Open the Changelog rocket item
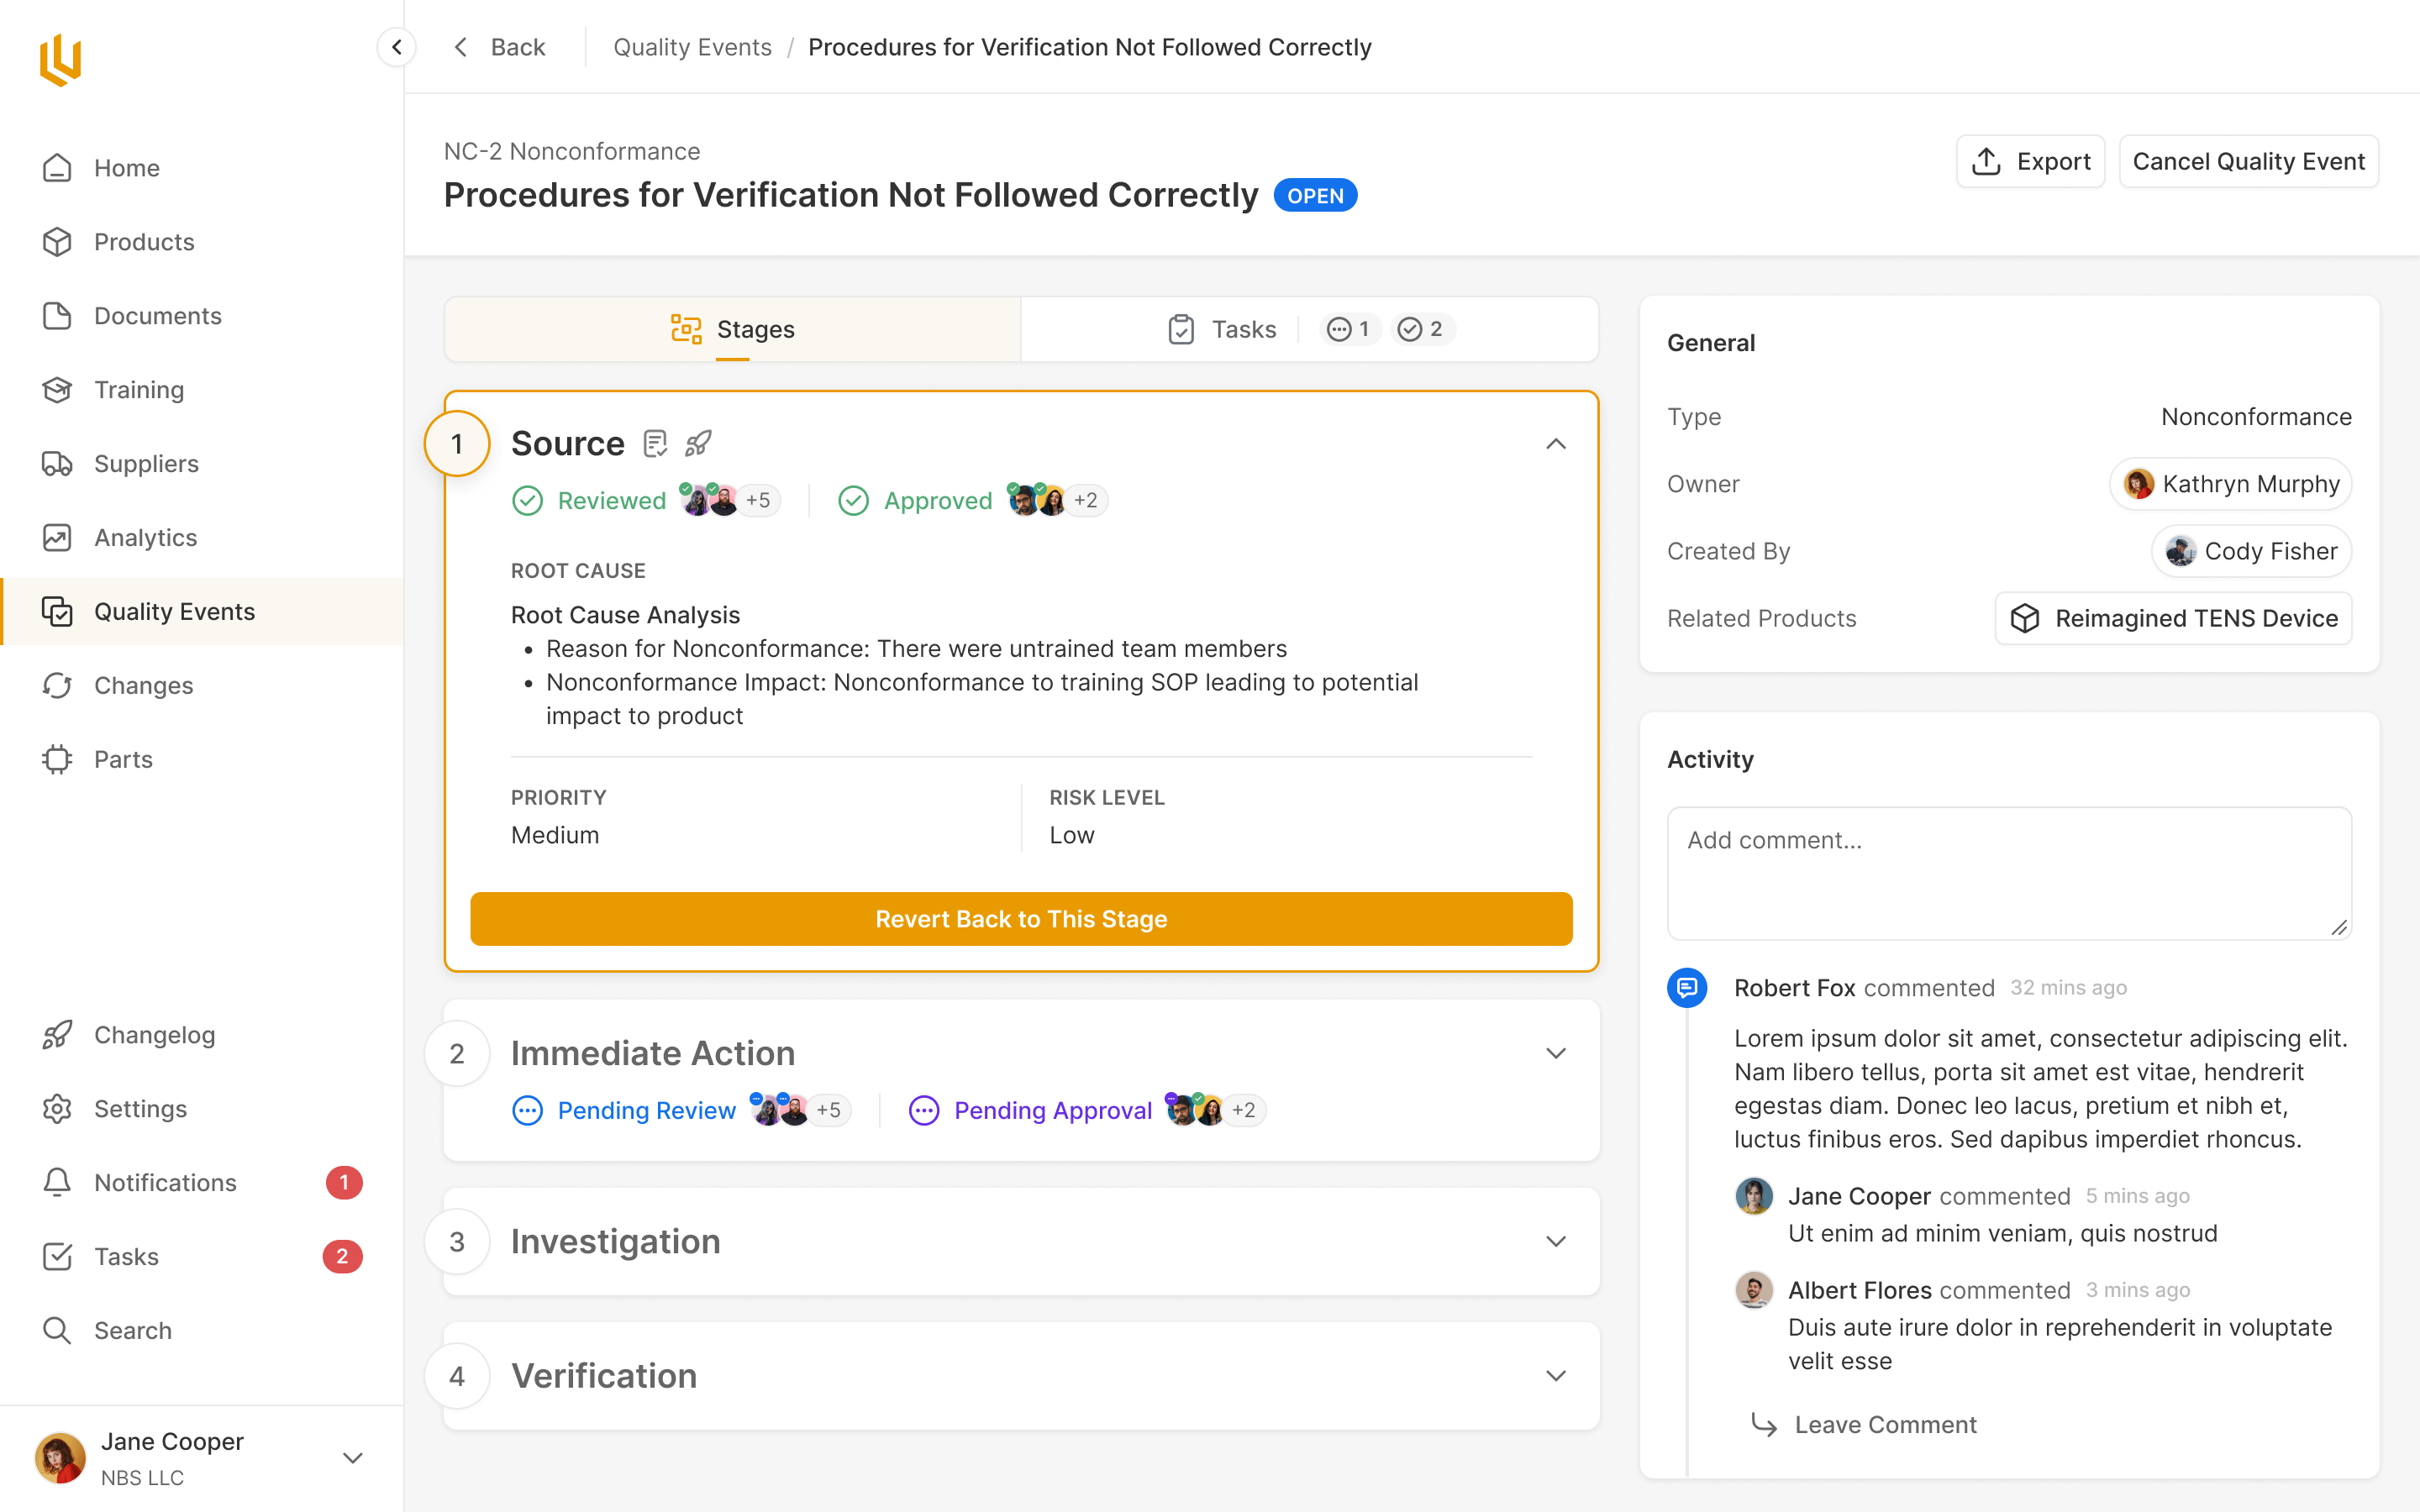The height and width of the screenshot is (1512, 2420). tap(154, 1034)
